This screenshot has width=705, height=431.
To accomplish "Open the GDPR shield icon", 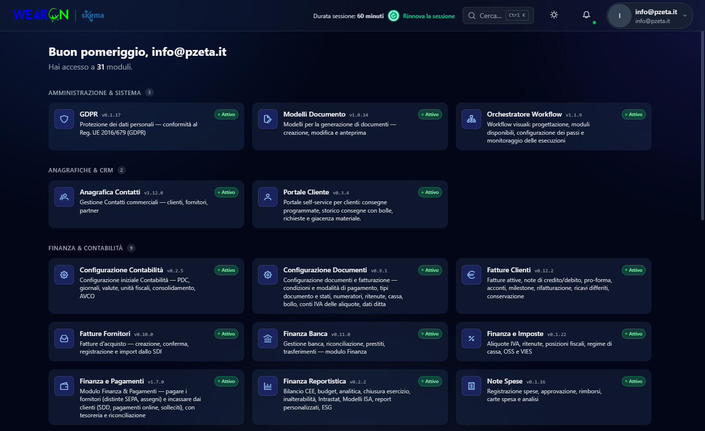I will 64,119.
